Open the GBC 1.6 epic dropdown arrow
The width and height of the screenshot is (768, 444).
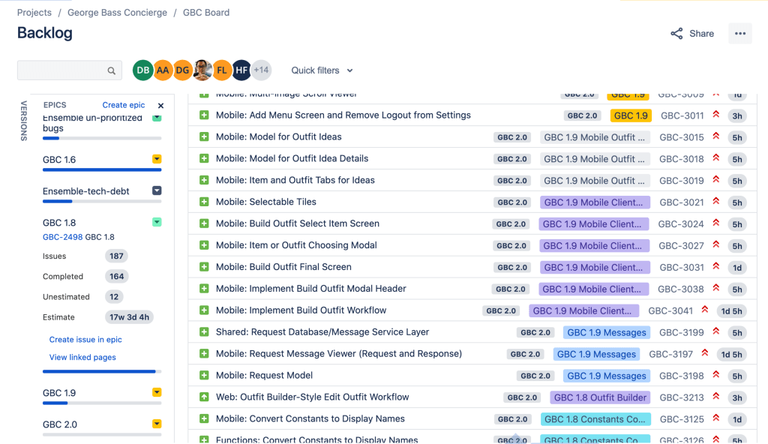(157, 159)
